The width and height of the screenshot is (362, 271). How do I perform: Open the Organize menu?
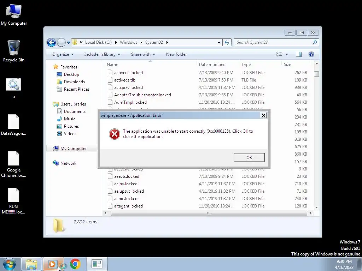coord(63,54)
